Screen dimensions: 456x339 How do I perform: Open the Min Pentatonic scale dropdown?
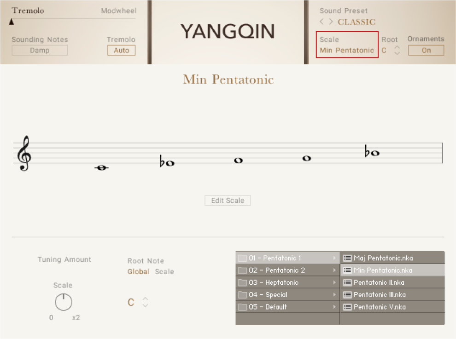click(x=347, y=50)
